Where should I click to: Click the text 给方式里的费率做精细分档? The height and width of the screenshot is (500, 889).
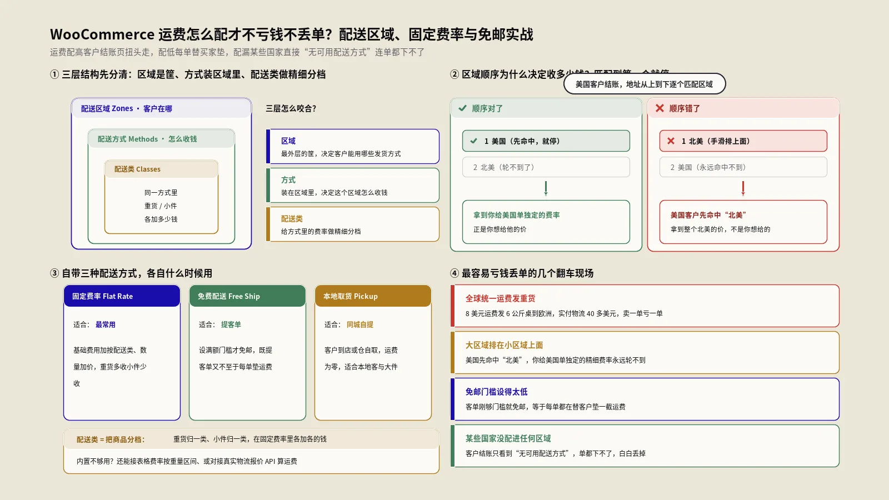(321, 232)
